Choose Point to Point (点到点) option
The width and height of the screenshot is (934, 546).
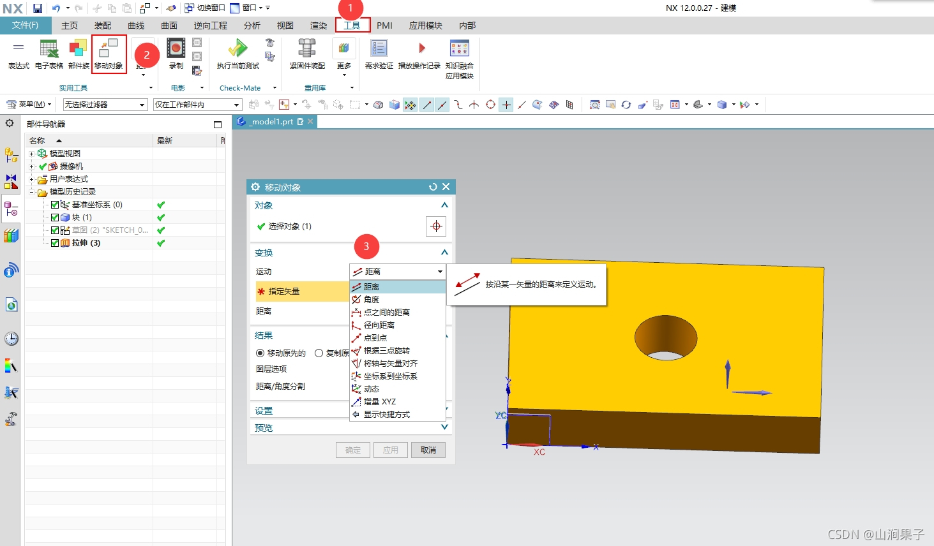[398, 338]
